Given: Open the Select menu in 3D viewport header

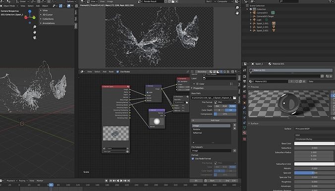Looking at the screenshot, I should point(30,6).
